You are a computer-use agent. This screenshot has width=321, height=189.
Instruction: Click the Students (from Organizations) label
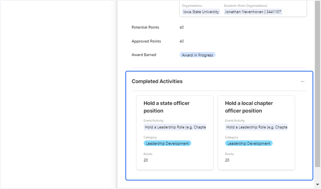coord(246,6)
